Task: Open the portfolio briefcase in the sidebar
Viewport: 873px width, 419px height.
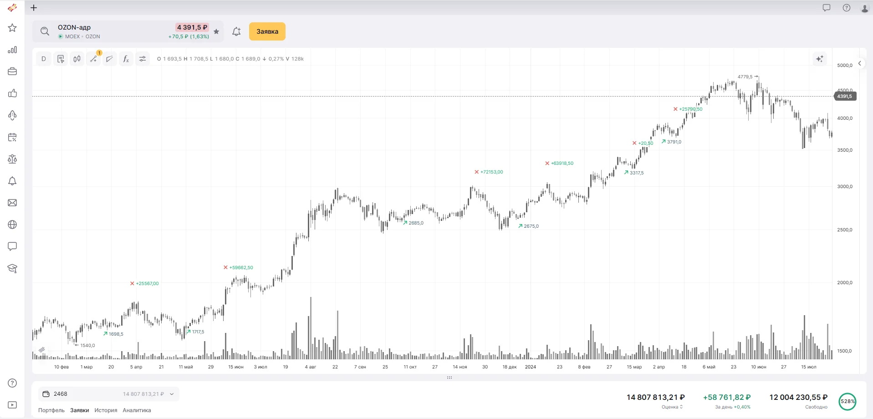Action: click(12, 72)
